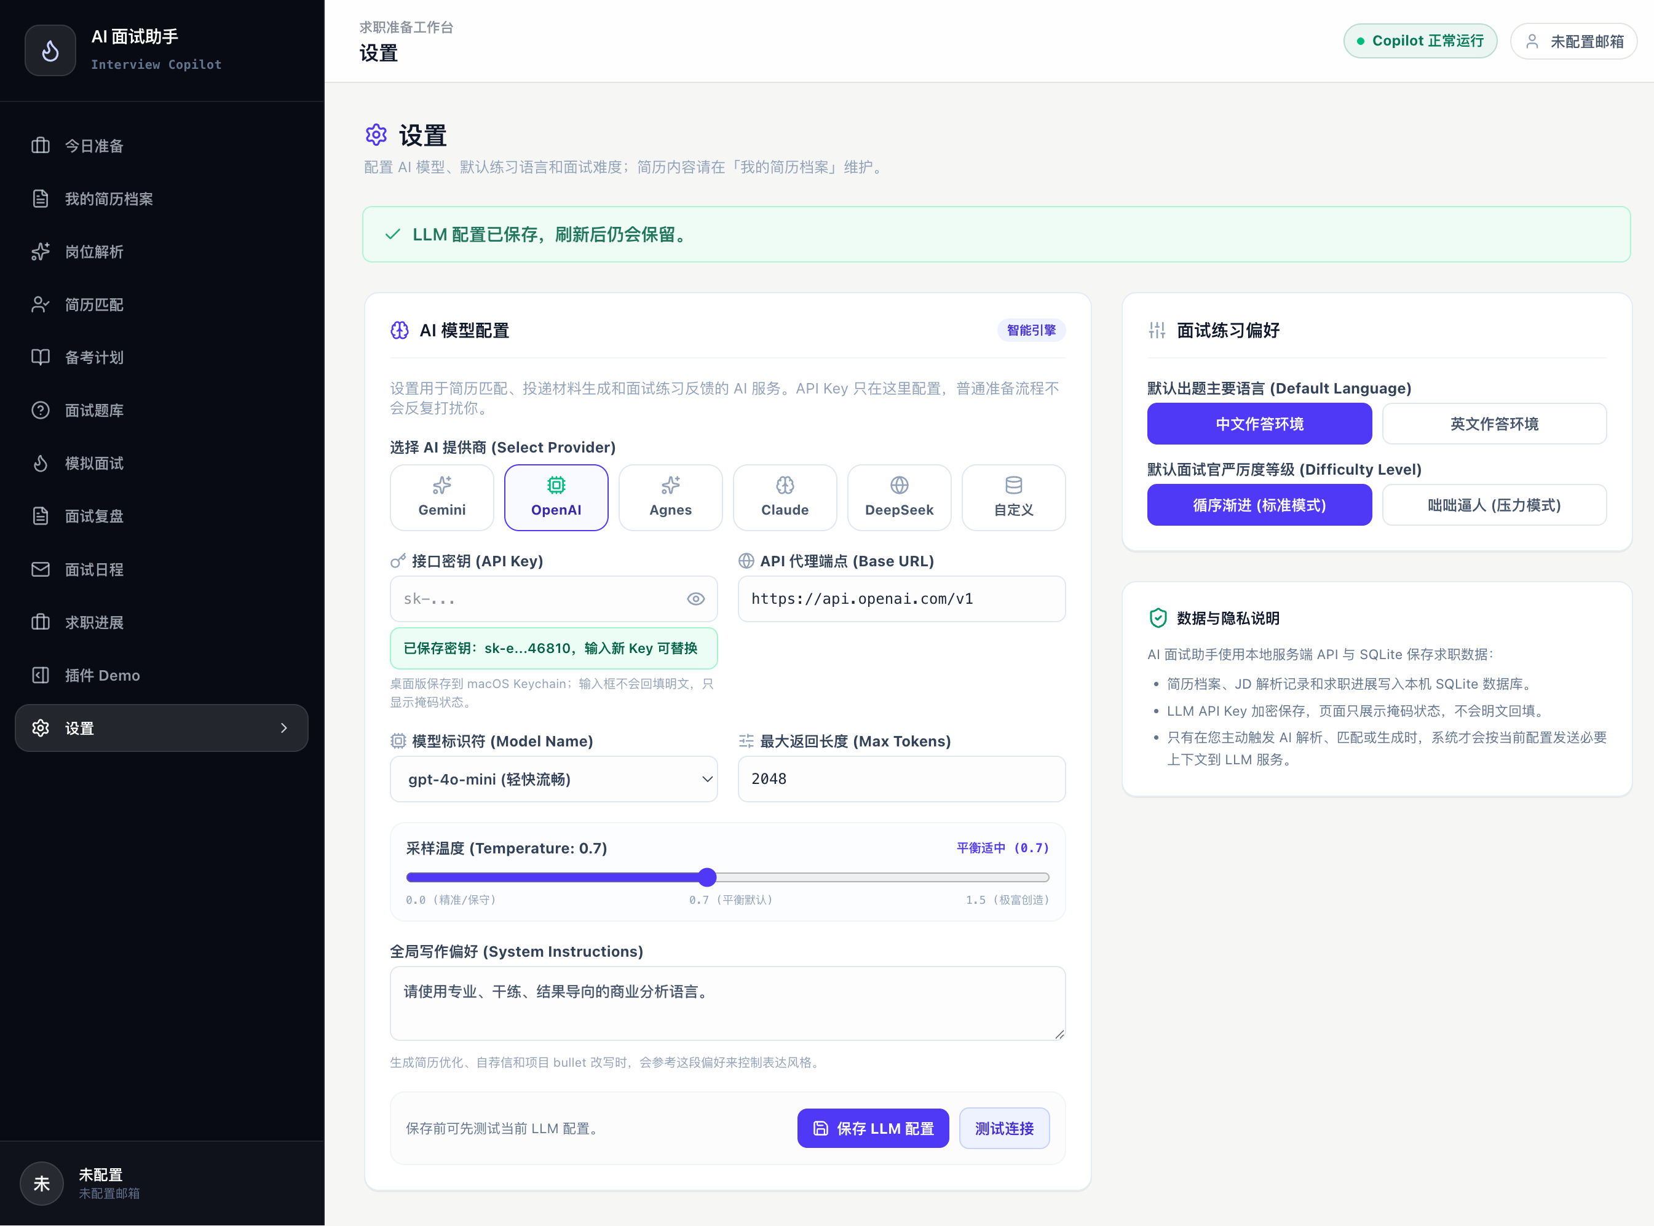This screenshot has height=1226, width=1654.
Task: Click the user-check icon beside 简历匹配
Action: point(41,304)
